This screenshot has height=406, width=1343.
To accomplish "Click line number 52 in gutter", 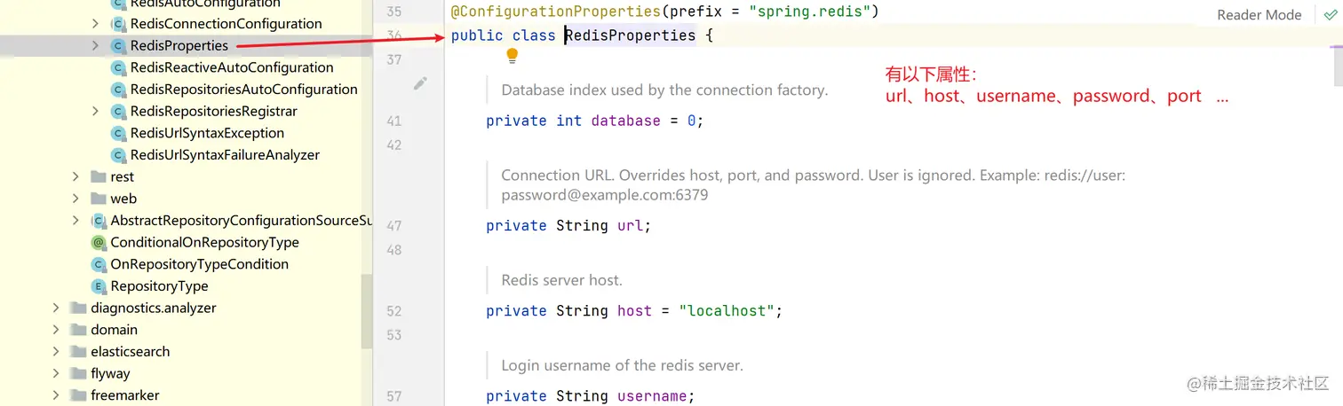I will click(x=394, y=311).
